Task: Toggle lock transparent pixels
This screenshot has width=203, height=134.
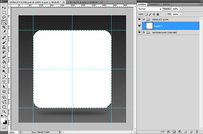Action: [146, 14]
